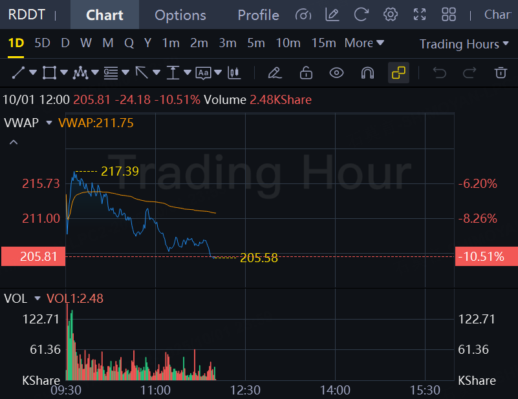
Task: Open the VWAP indicator dropdown
Action: 49,123
